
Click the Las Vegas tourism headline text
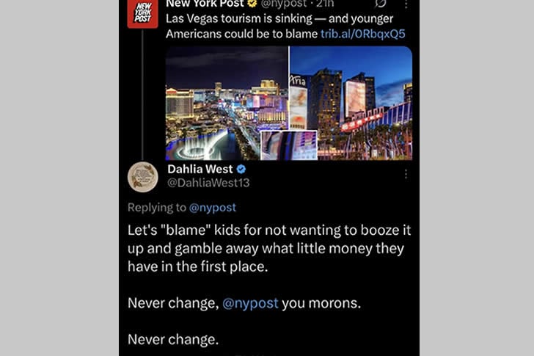(279, 26)
